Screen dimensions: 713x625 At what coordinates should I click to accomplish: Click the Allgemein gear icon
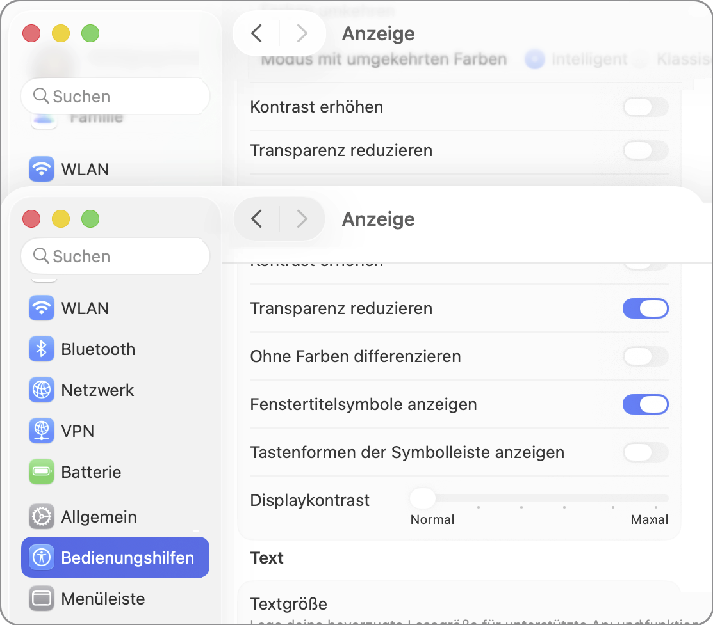(42, 517)
